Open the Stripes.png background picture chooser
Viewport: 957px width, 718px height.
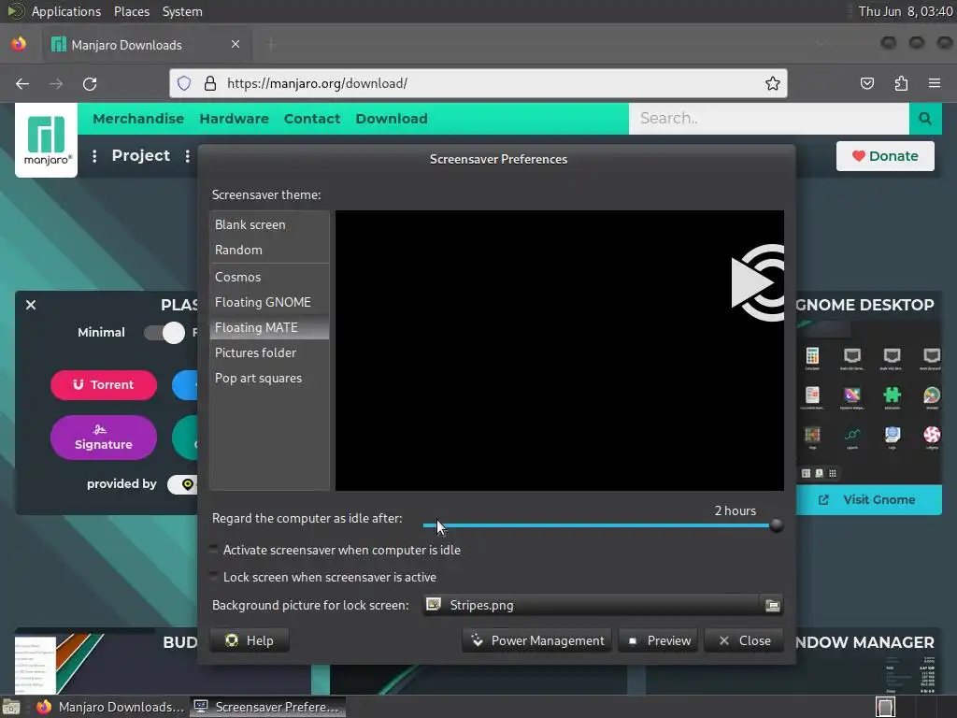point(602,605)
